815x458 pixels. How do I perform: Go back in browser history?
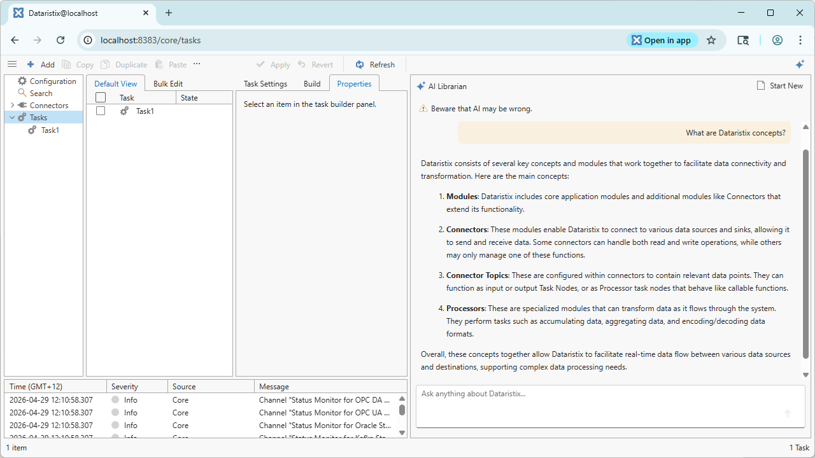pos(15,40)
